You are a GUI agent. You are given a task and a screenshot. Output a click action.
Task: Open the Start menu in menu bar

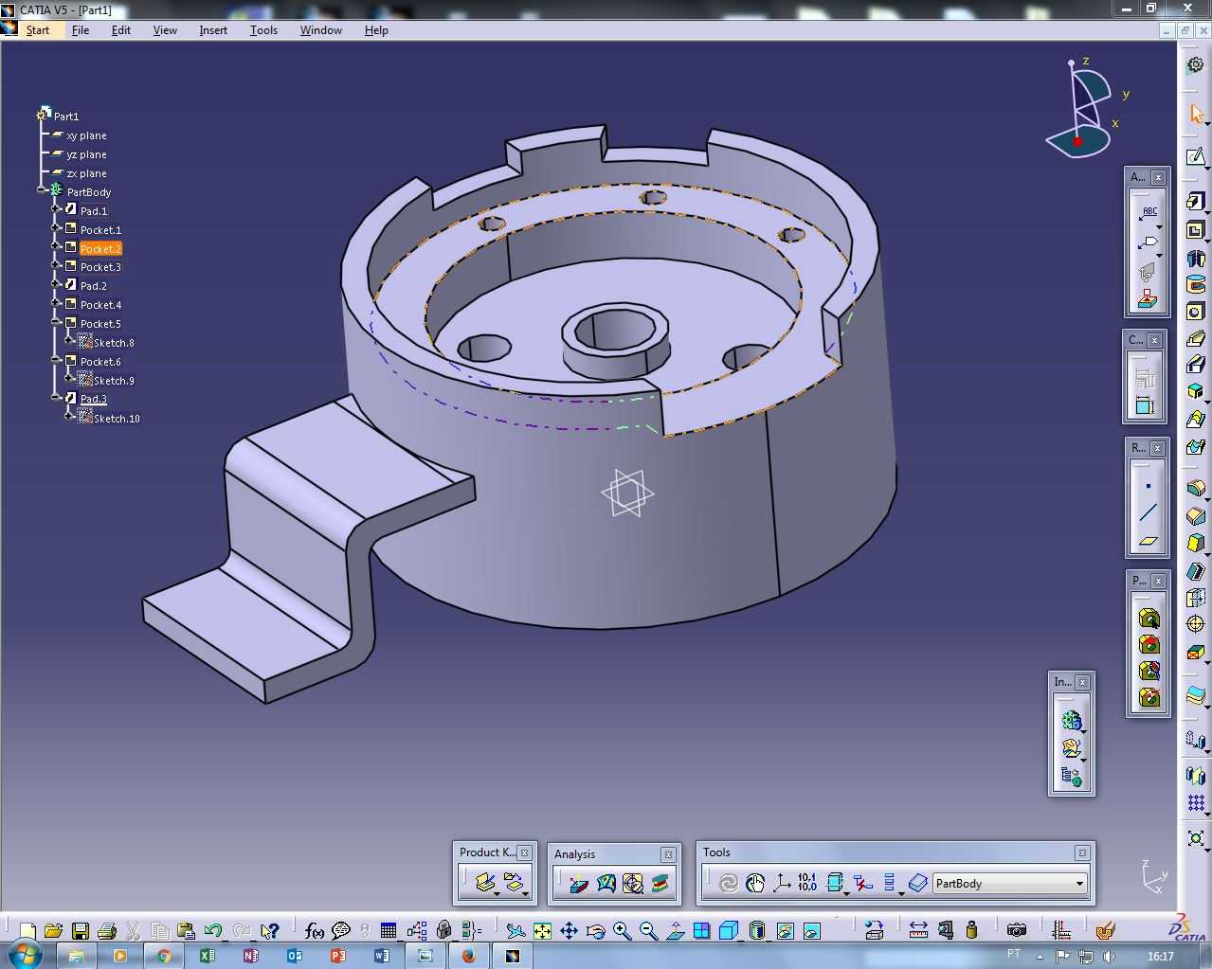click(x=38, y=30)
